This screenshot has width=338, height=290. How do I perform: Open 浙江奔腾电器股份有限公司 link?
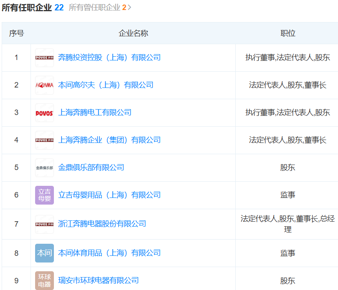pyautogui.click(x=102, y=224)
